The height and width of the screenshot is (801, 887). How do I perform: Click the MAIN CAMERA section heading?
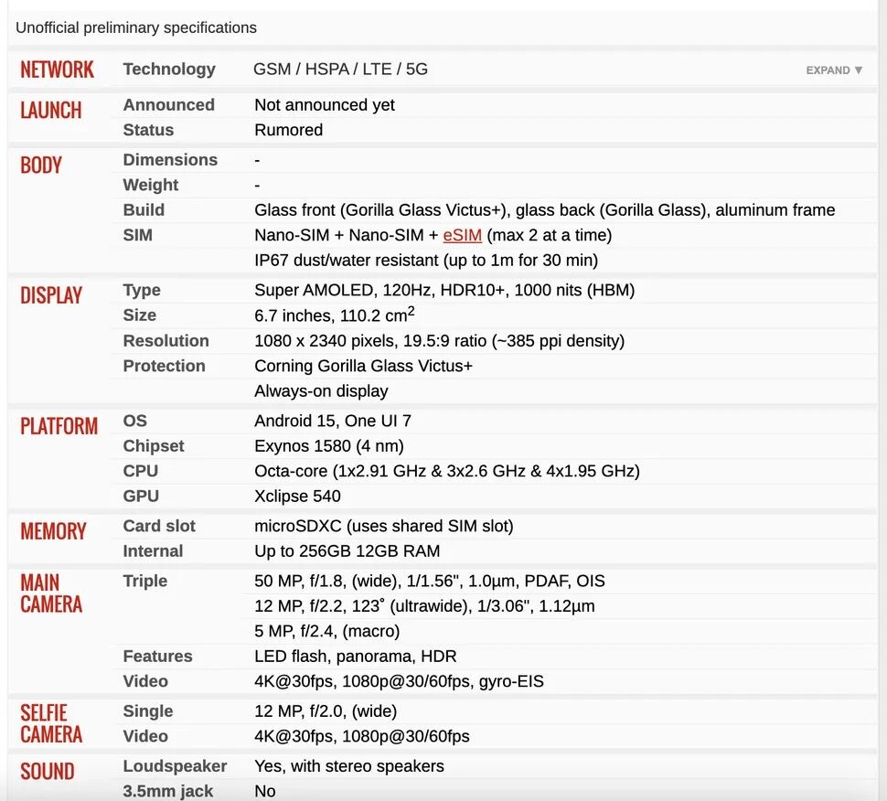point(51,593)
